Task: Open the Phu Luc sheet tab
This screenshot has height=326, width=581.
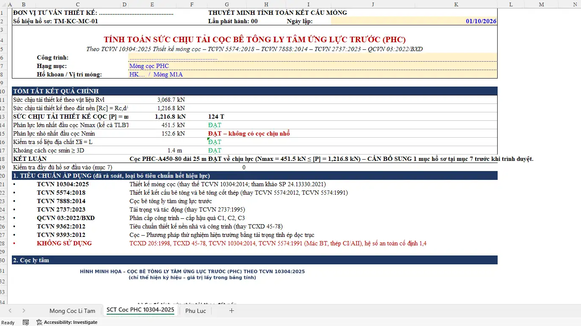Action: (196, 311)
